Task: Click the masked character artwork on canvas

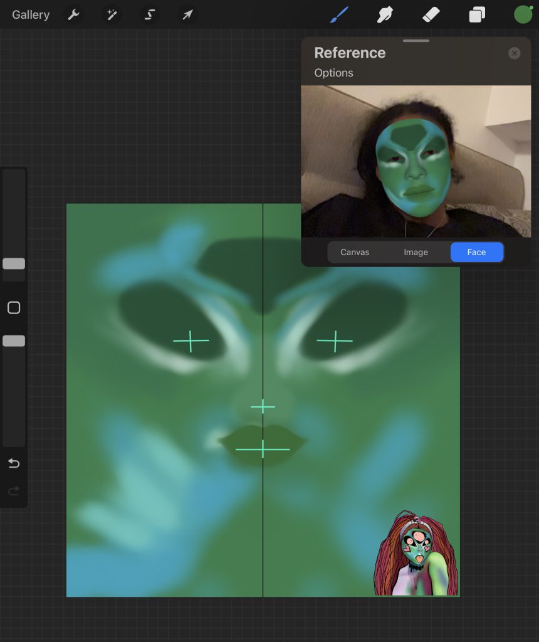Action: tap(416, 553)
